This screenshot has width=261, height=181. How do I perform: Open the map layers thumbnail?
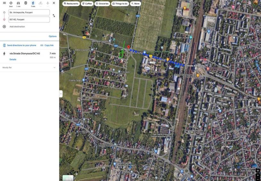pyautogui.click(x=68, y=178)
